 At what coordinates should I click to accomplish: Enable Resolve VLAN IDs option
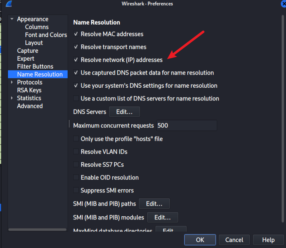click(x=76, y=152)
